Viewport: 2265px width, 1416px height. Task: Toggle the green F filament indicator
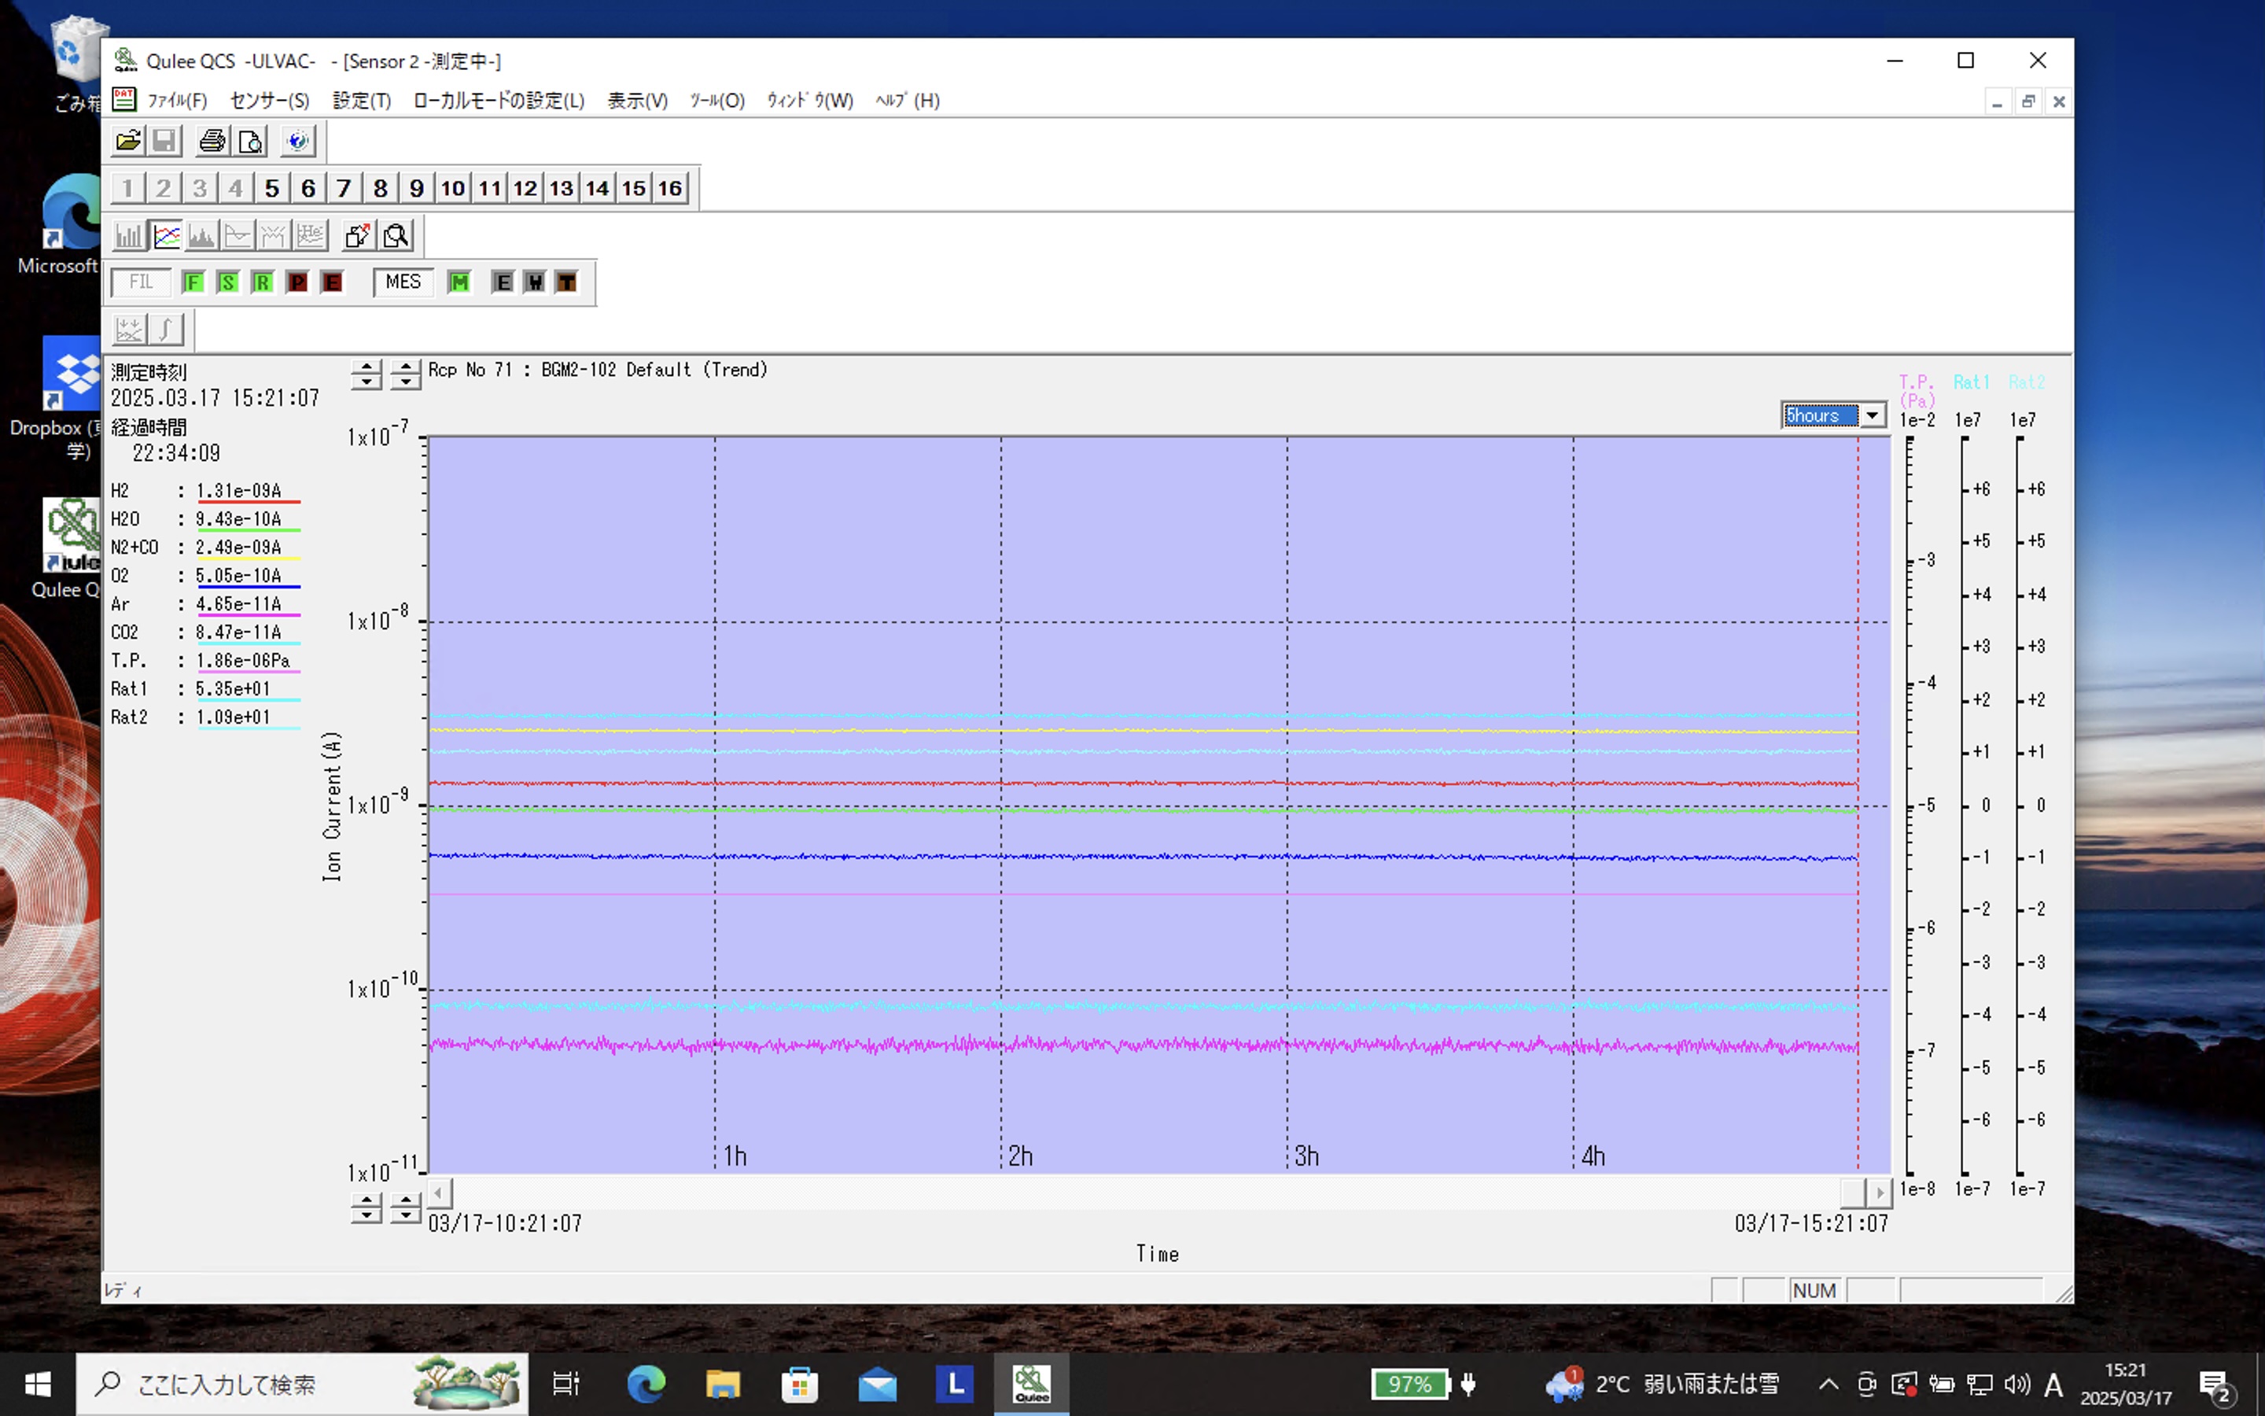pos(193,283)
